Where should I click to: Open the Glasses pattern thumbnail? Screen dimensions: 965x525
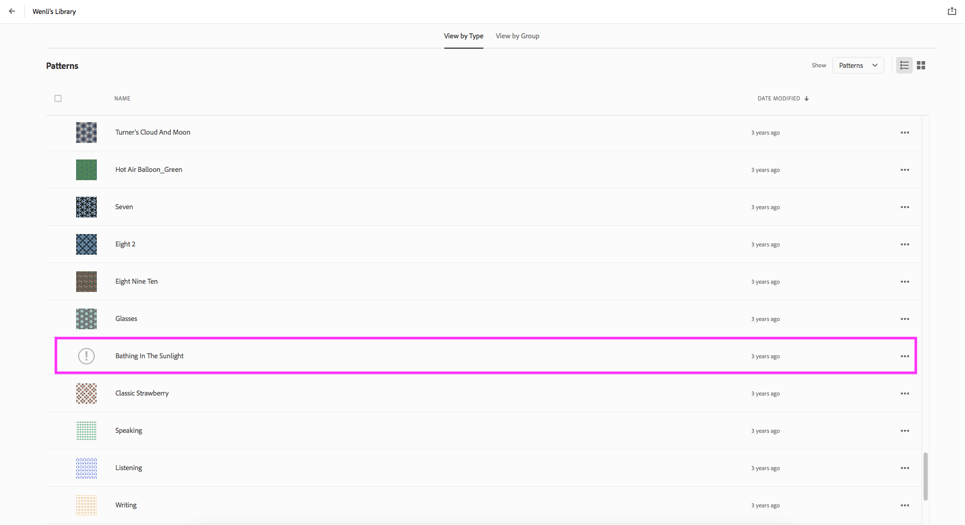86,319
